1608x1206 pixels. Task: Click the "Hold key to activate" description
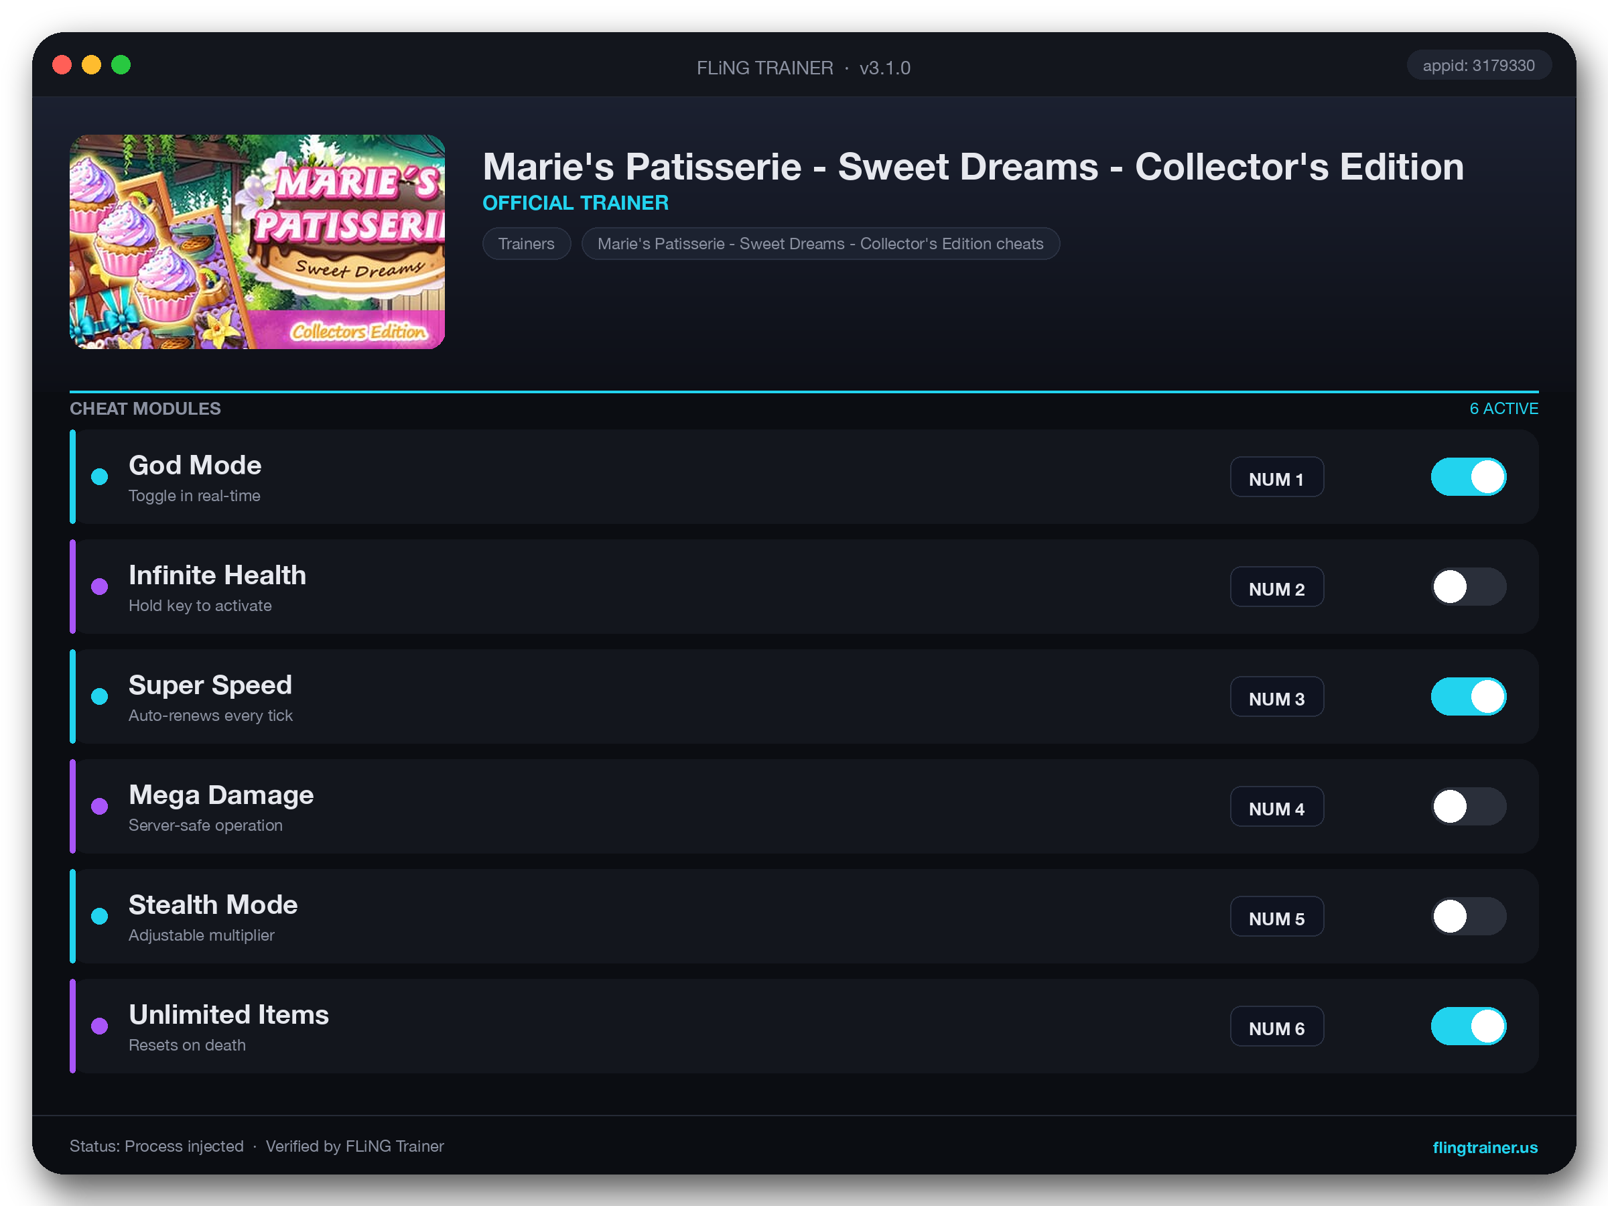(200, 606)
